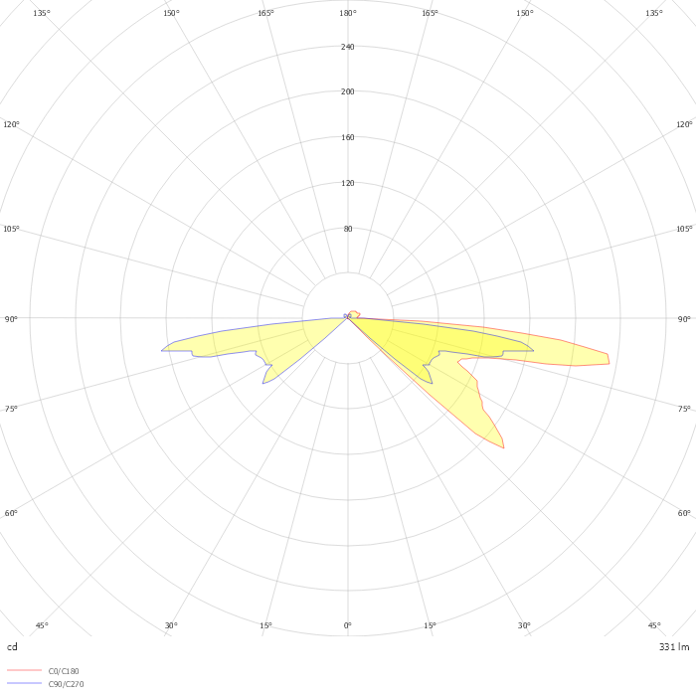Click the C0/C180 legend label

point(64,671)
